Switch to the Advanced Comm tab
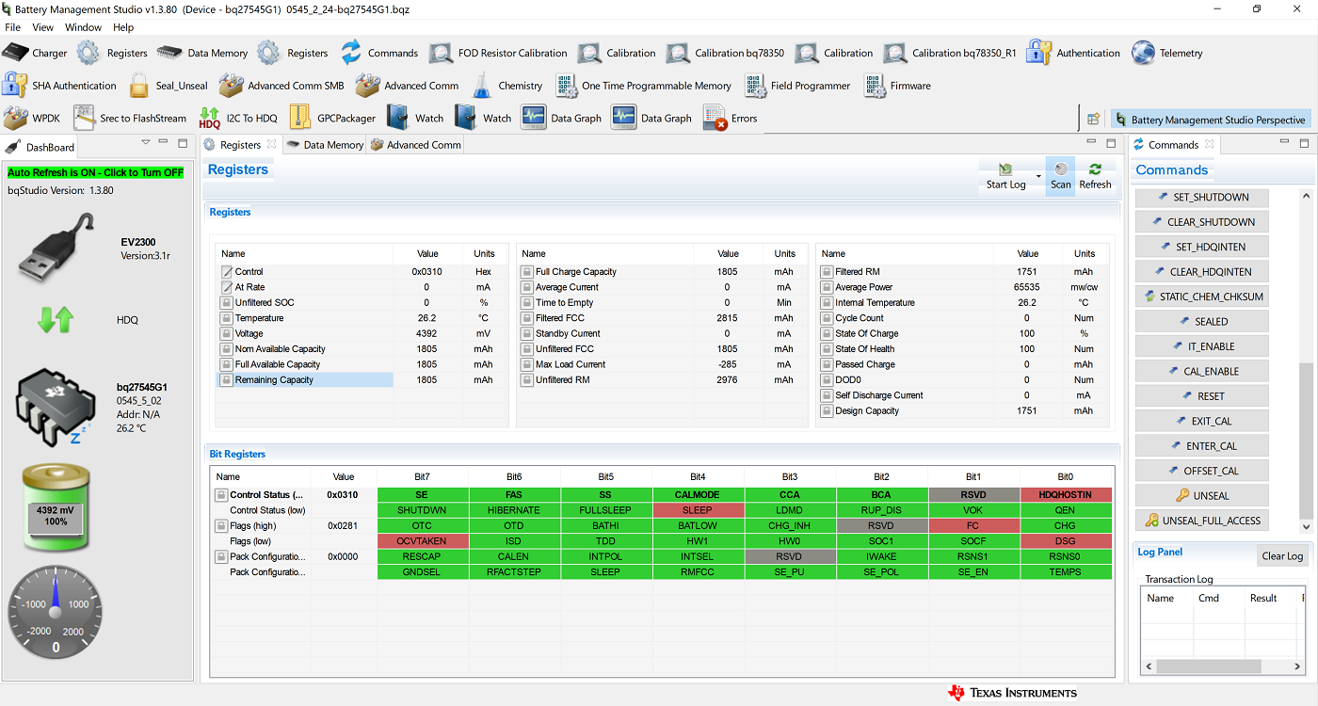Screen dimensions: 1318x706 click(x=415, y=145)
